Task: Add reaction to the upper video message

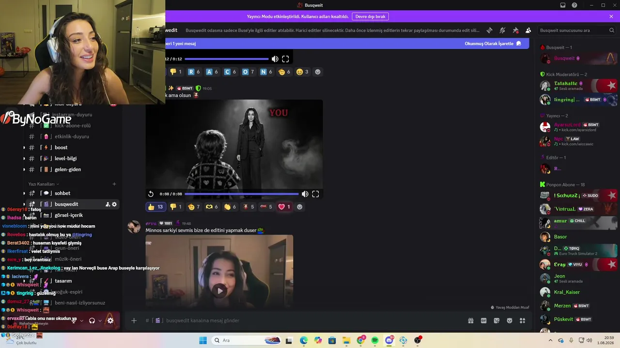Action: 318,72
